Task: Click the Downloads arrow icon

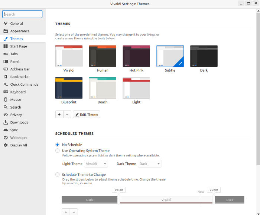Action: [6, 122]
